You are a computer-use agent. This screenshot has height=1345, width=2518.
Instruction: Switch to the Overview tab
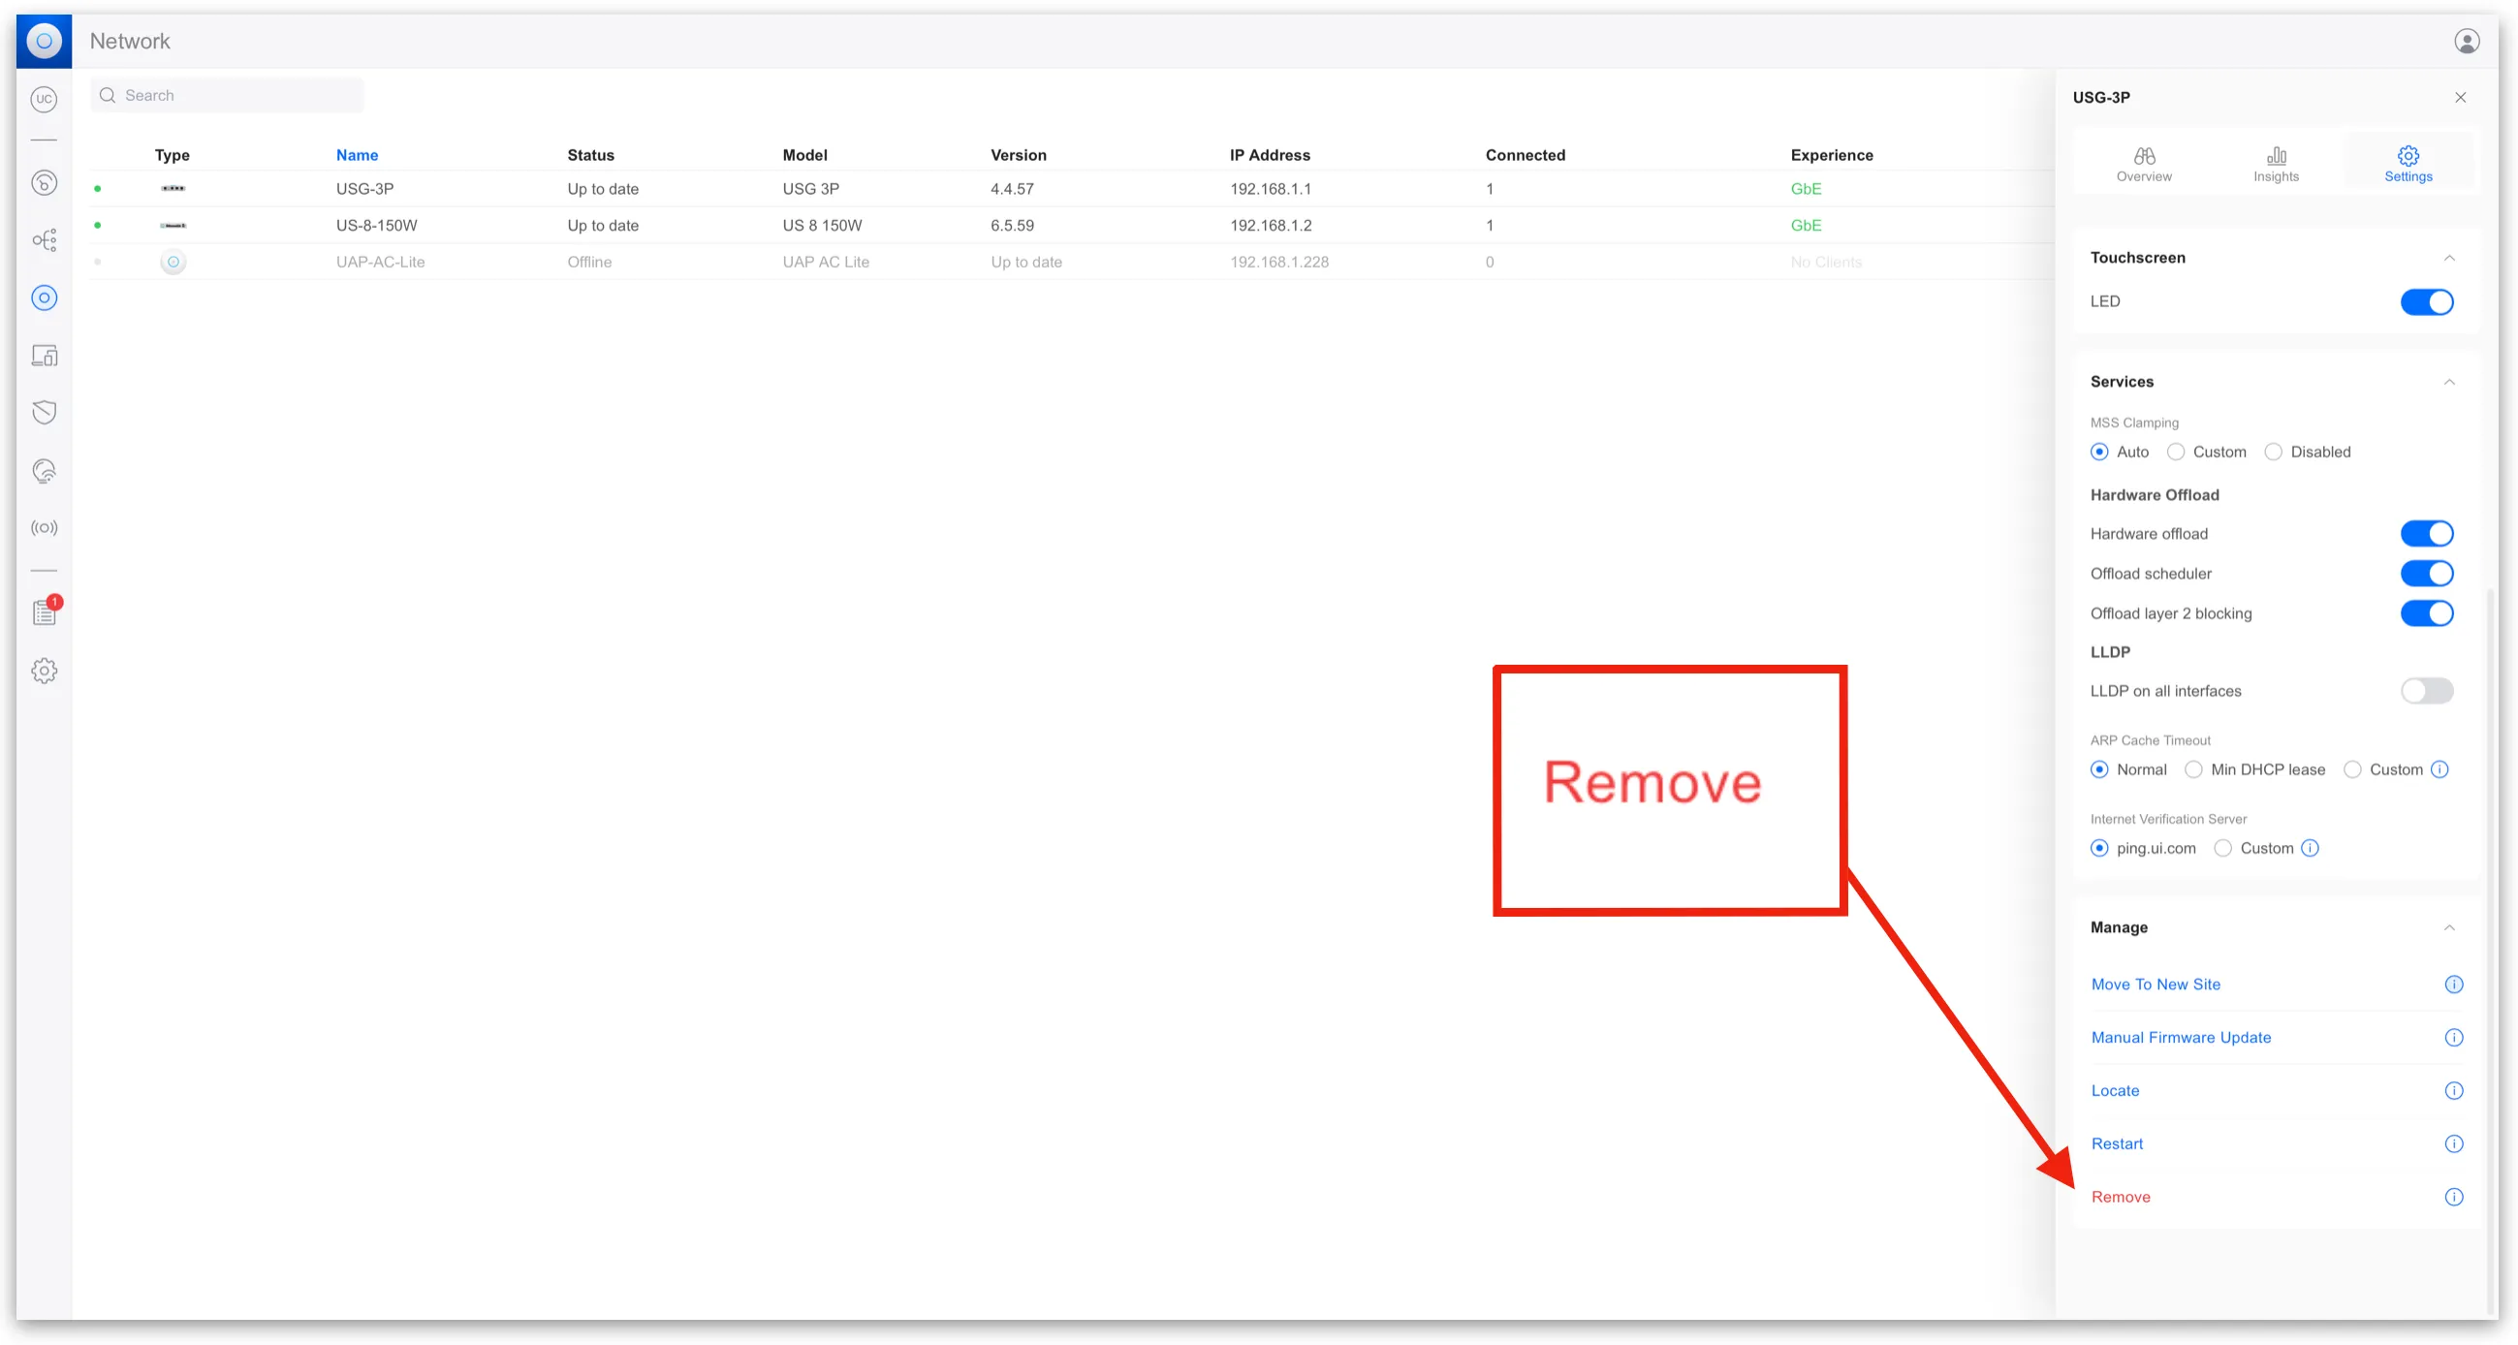pos(2144,163)
